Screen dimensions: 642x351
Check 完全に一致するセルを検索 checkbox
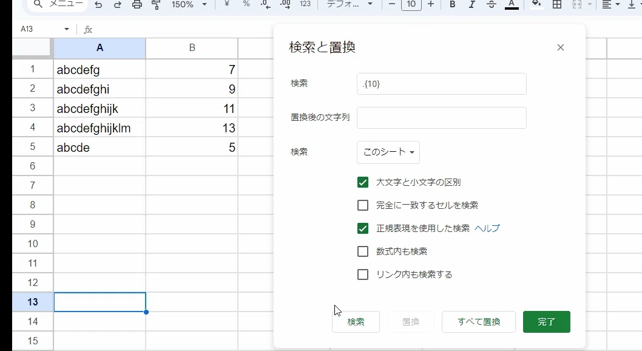363,205
